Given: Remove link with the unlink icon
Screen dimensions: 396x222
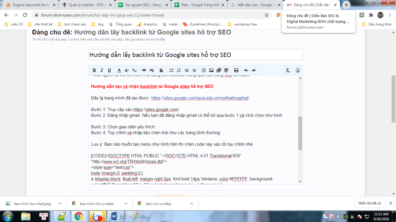Looking at the screenshot, I should [152, 70].
